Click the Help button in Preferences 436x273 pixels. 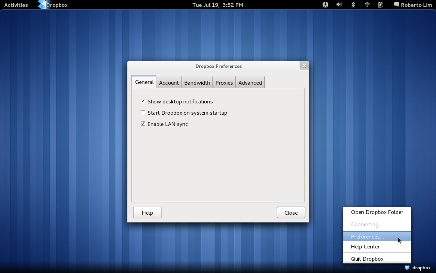point(147,213)
